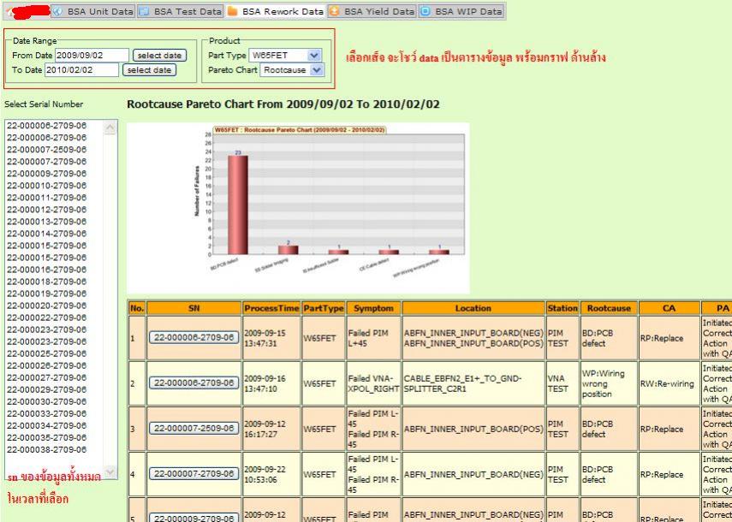Image resolution: width=732 pixels, height=522 pixels.
Task: Click the Station column header
Action: (x=562, y=308)
